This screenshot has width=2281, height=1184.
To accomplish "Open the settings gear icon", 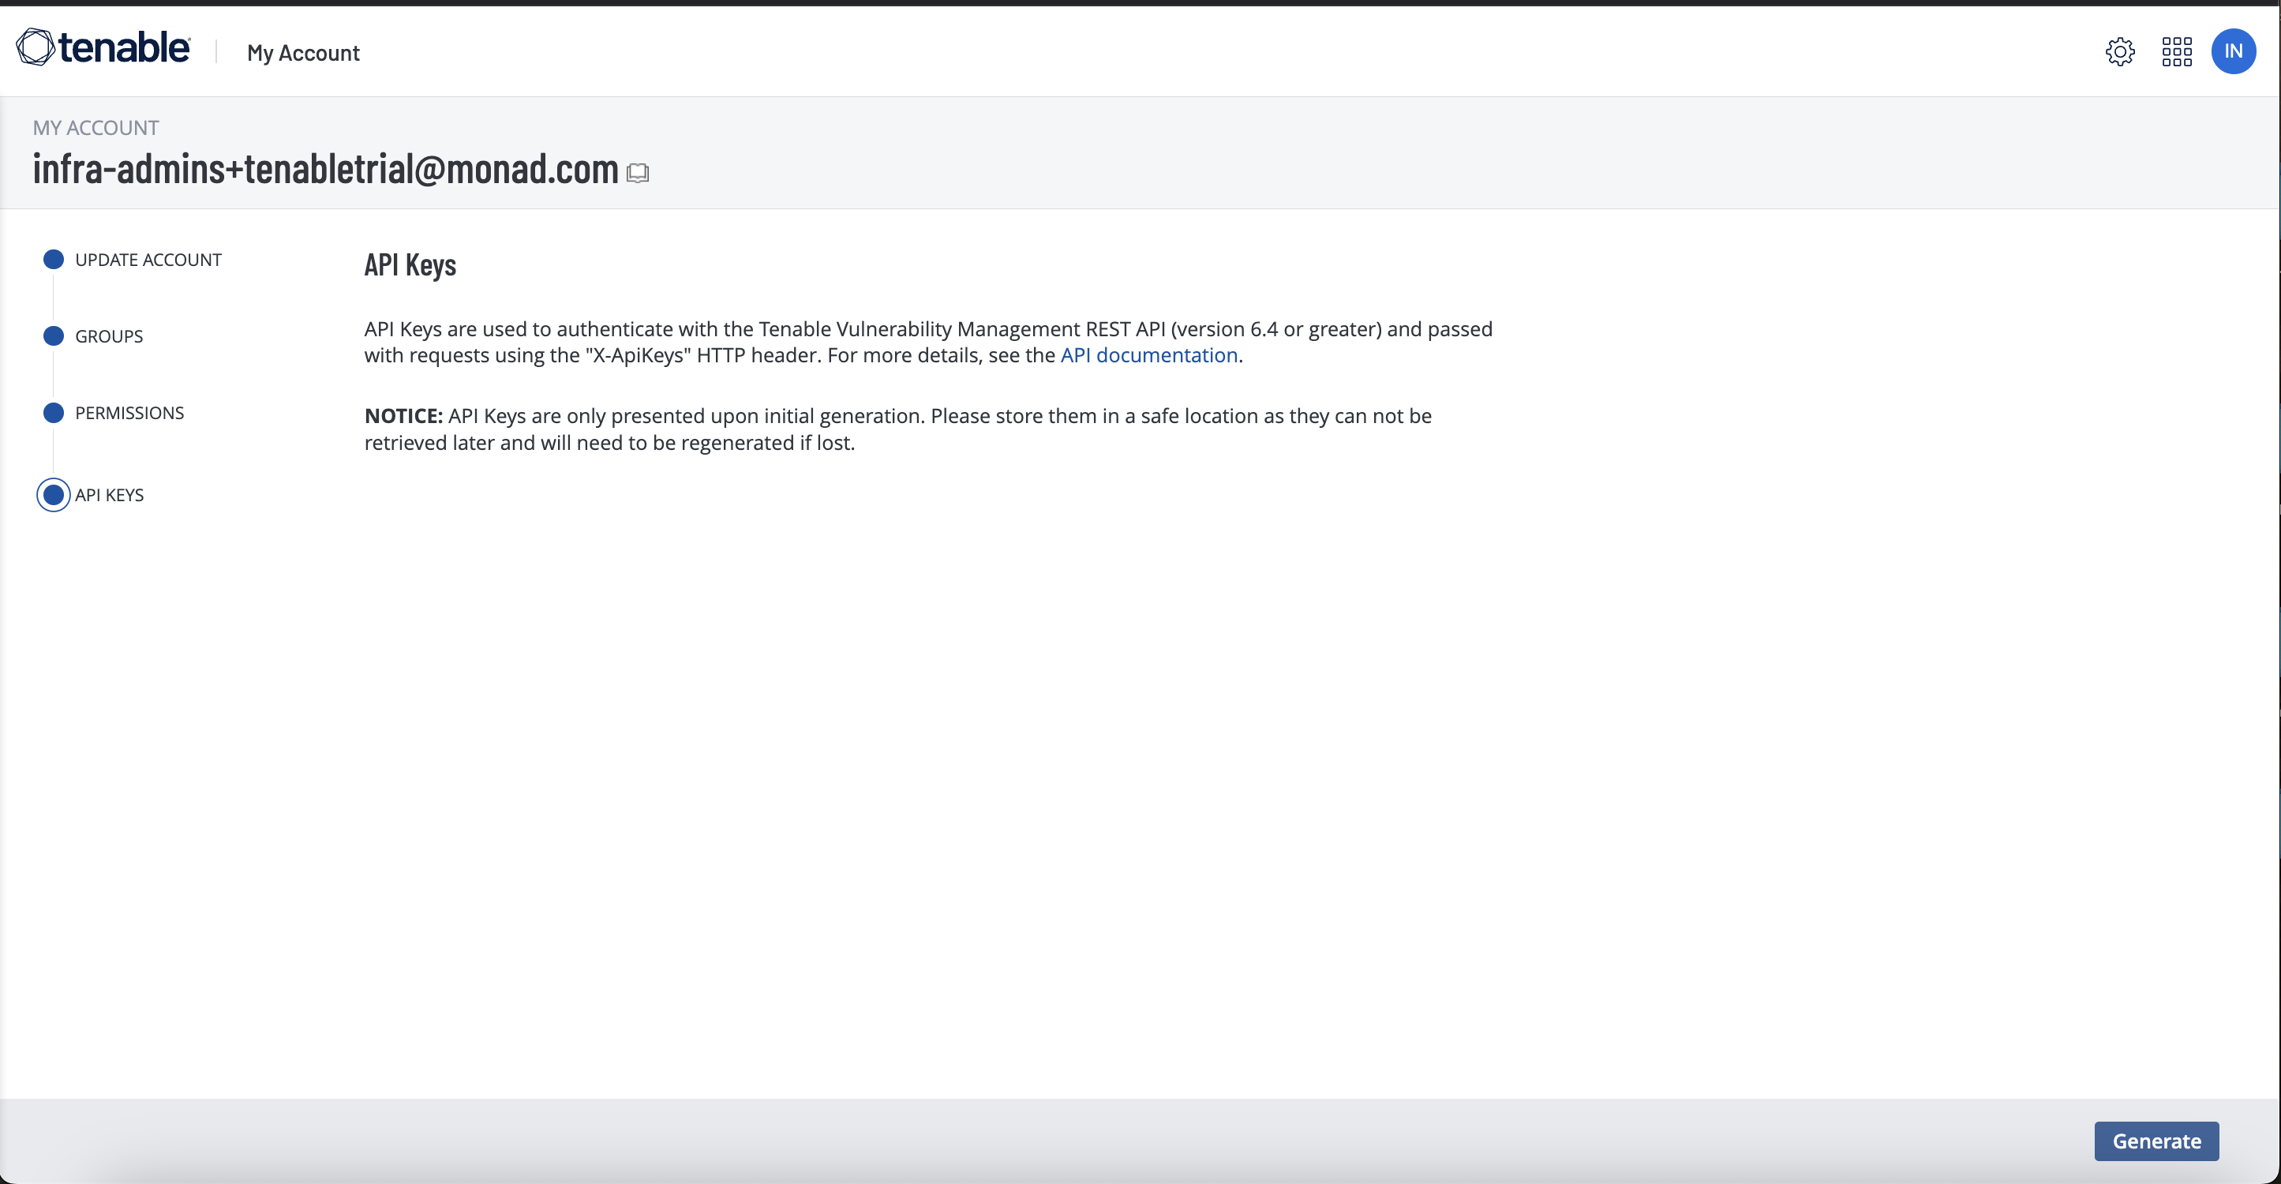I will point(2120,51).
